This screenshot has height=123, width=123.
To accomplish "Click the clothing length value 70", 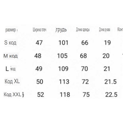I will coord(85,69).
